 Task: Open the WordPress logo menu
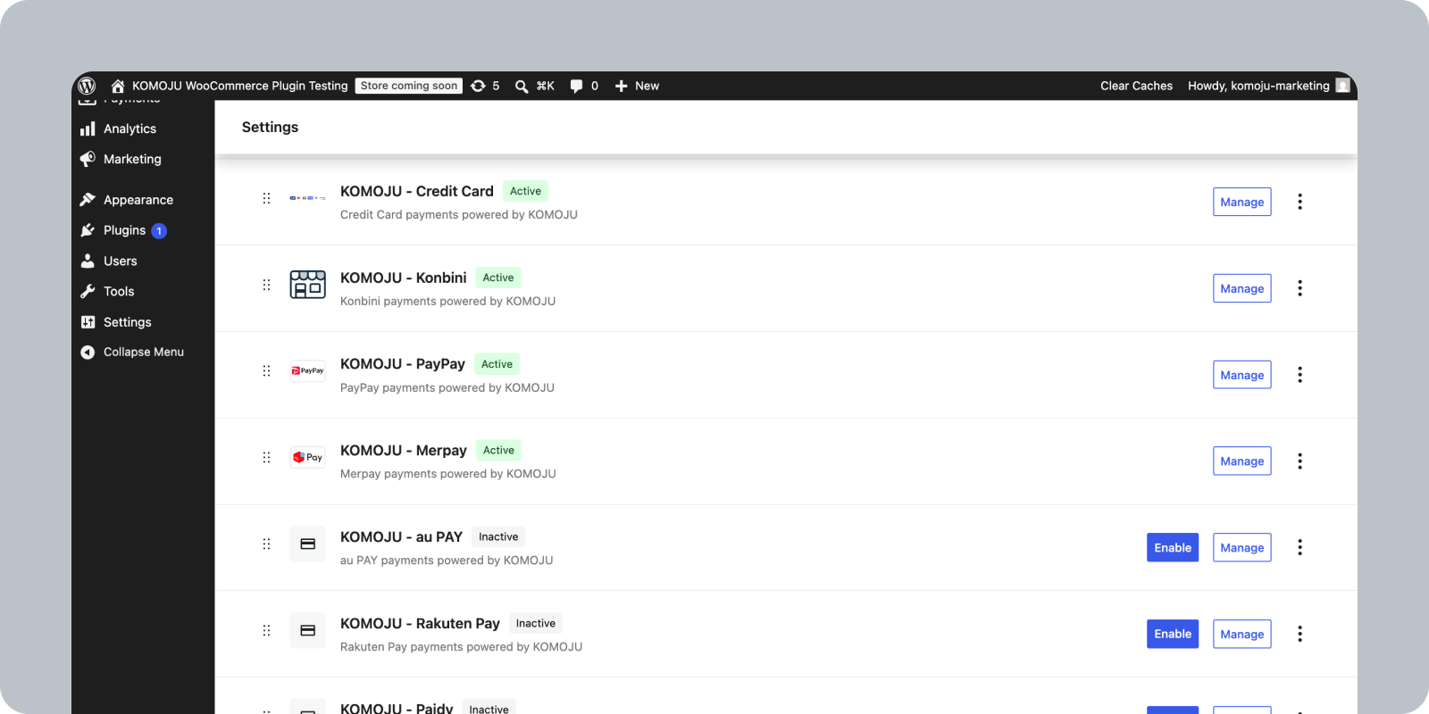point(87,86)
